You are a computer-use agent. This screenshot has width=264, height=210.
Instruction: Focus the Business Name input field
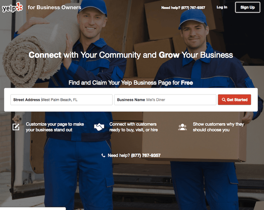pyautogui.click(x=165, y=100)
